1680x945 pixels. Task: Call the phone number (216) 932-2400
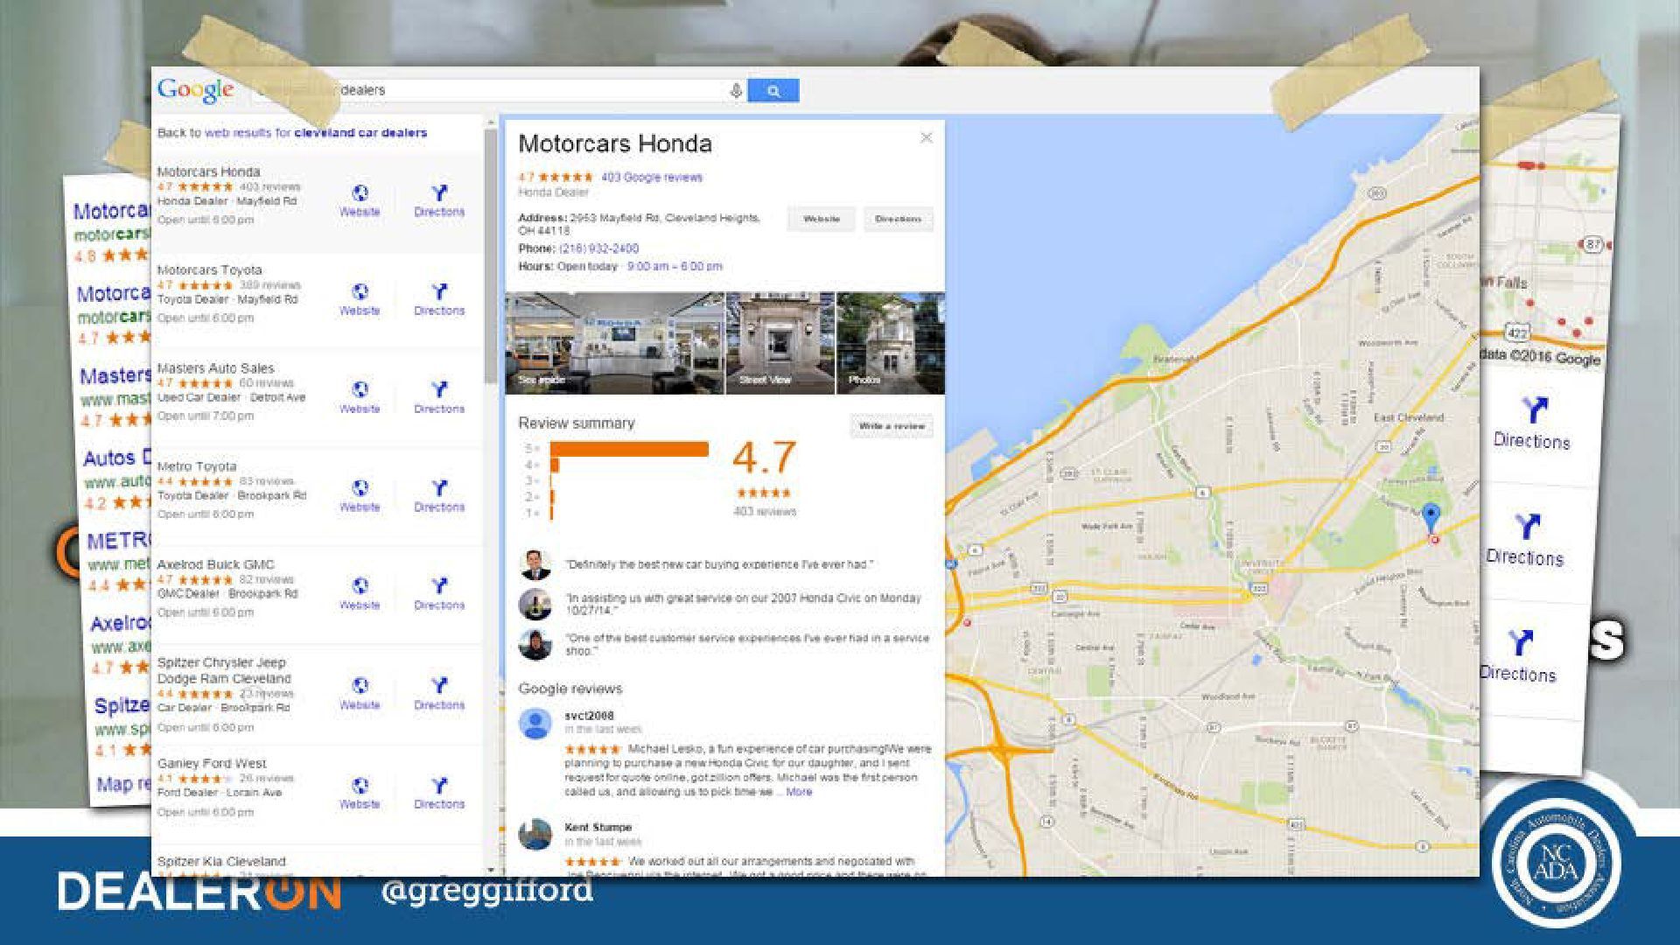click(x=598, y=248)
